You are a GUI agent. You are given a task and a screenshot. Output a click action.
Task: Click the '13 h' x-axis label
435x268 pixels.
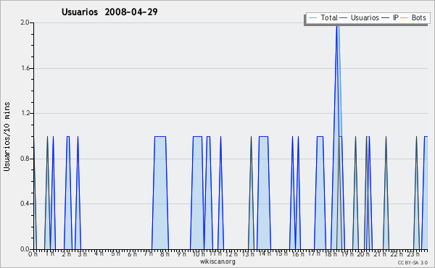tap(248, 254)
